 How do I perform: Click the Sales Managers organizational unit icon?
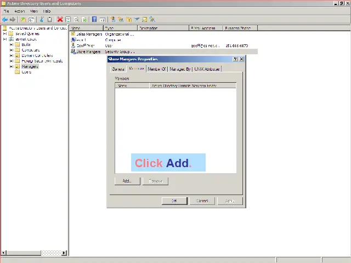[x=73, y=34]
